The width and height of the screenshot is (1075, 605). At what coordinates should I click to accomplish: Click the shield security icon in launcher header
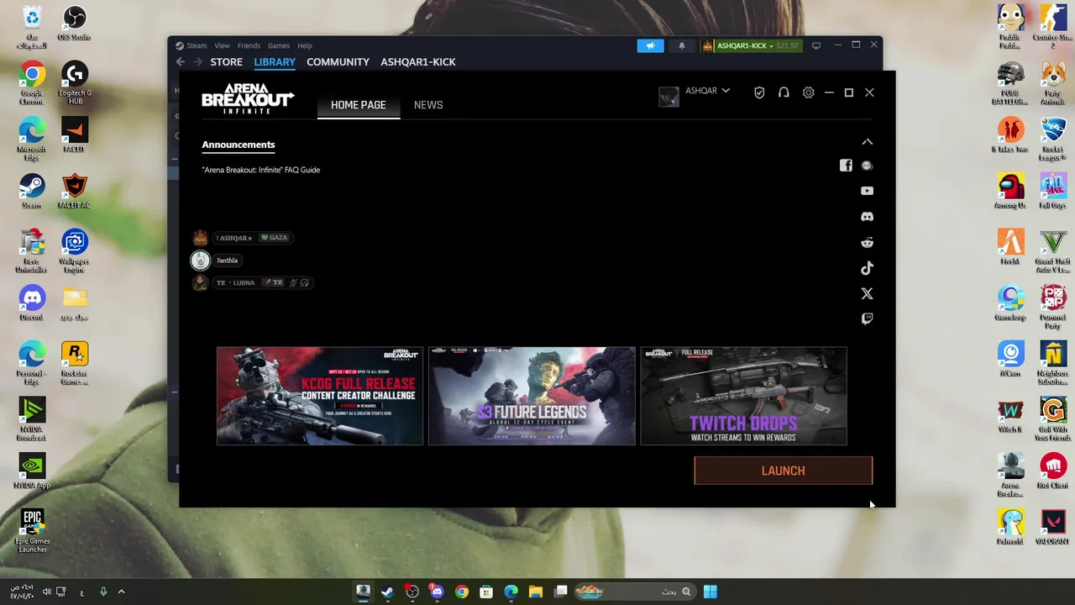[759, 92]
